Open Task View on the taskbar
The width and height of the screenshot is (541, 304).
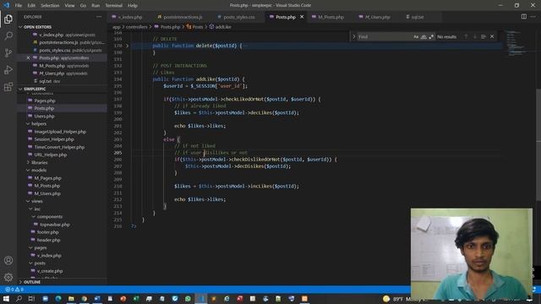(x=31, y=298)
